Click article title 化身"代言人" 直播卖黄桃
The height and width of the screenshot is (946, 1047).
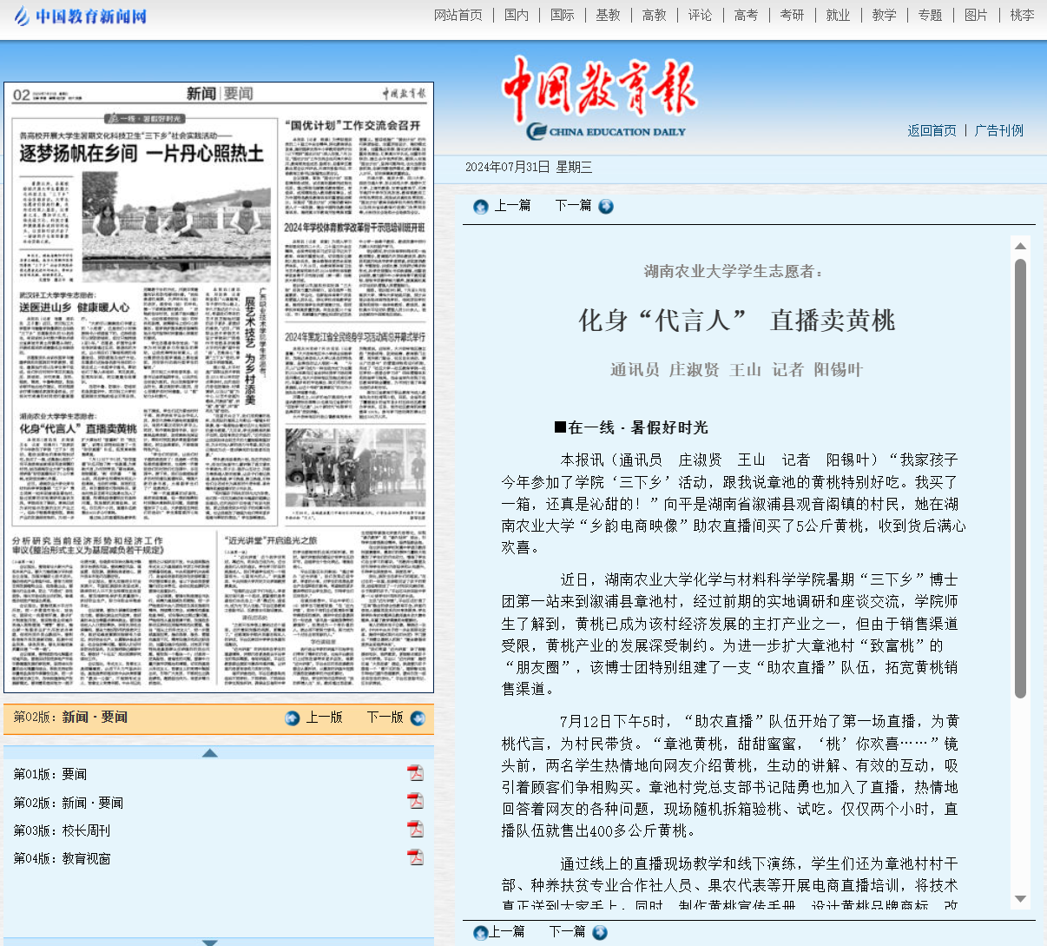(737, 321)
